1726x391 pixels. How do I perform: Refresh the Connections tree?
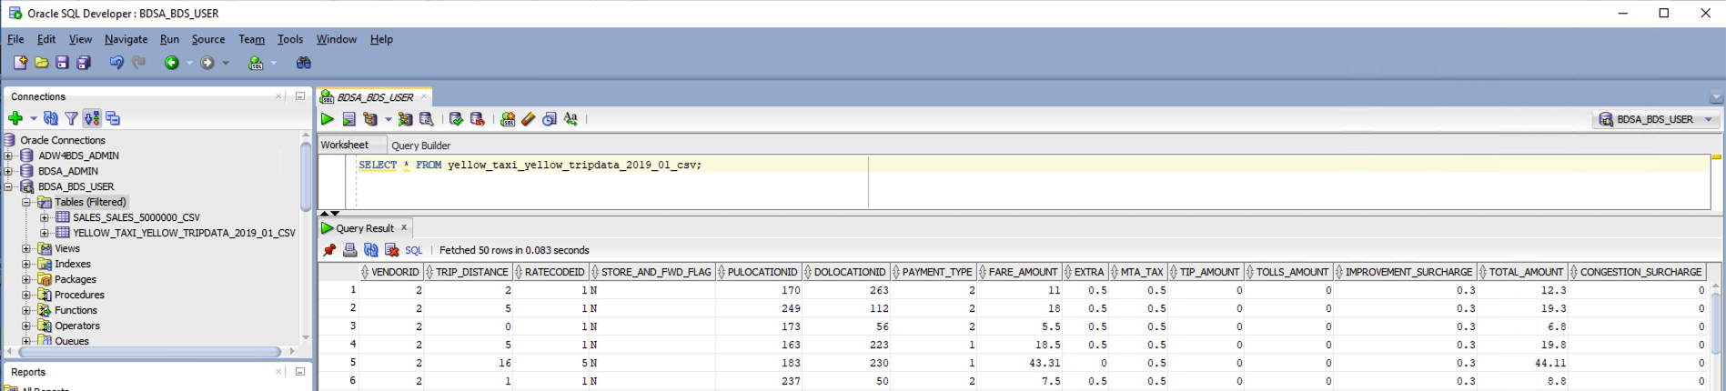pyautogui.click(x=51, y=118)
